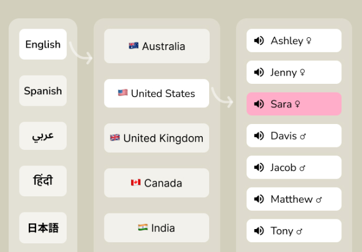
Task: Select the highlighted Sara voice
Action: coord(294,104)
